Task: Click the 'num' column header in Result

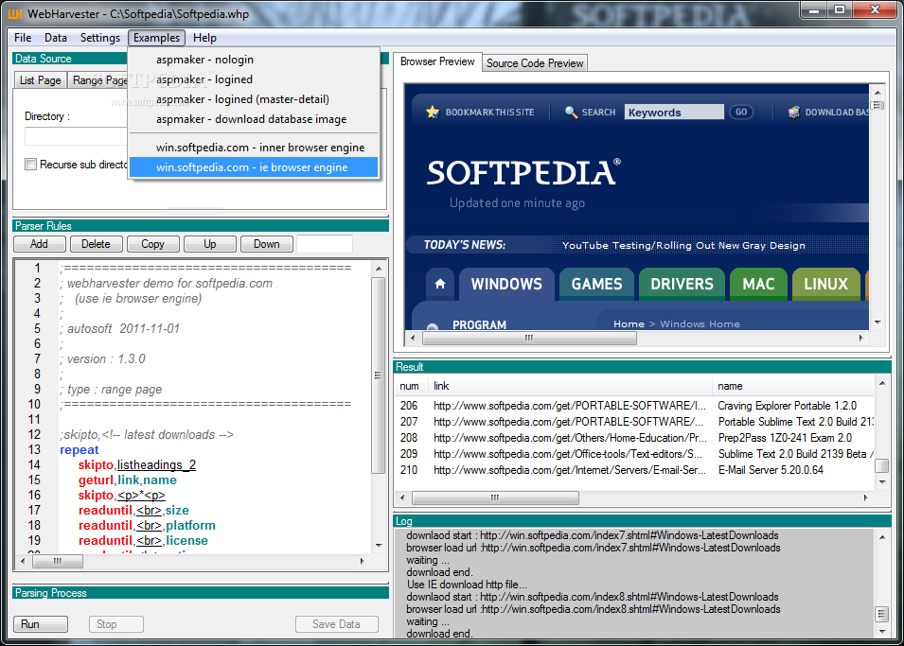Action: [x=411, y=386]
